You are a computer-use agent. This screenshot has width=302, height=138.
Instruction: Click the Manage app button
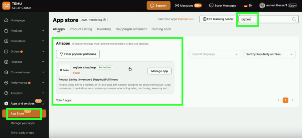tap(160, 71)
